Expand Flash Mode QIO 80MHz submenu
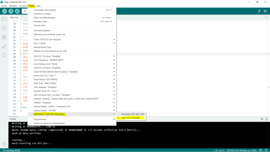This screenshot has width=270, height=152. [x=72, y=79]
